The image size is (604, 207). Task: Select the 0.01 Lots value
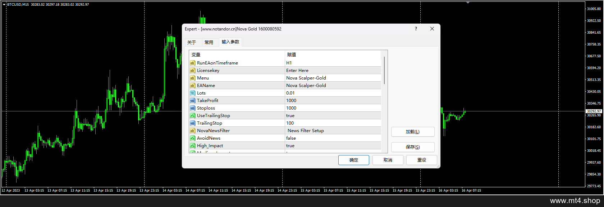coord(290,93)
